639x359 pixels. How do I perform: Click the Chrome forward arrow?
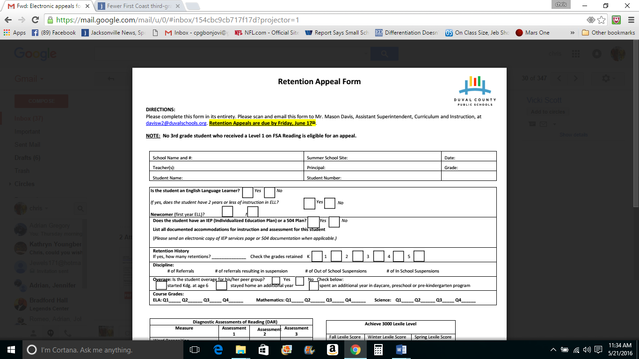point(22,20)
